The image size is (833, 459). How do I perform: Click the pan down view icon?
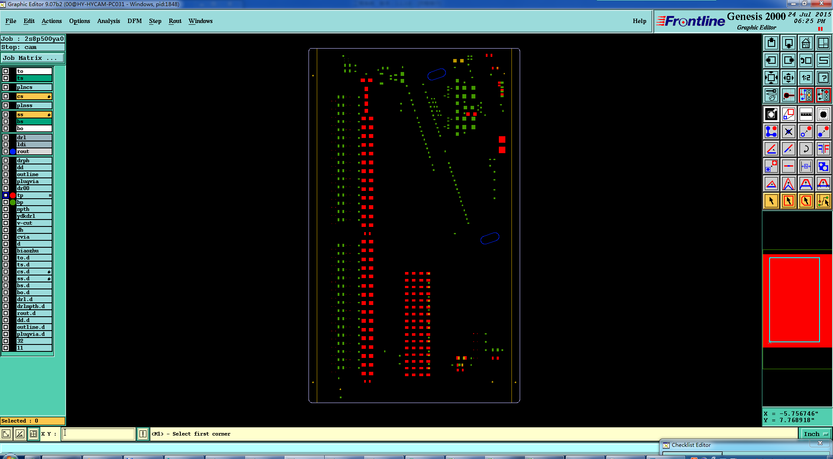click(789, 43)
